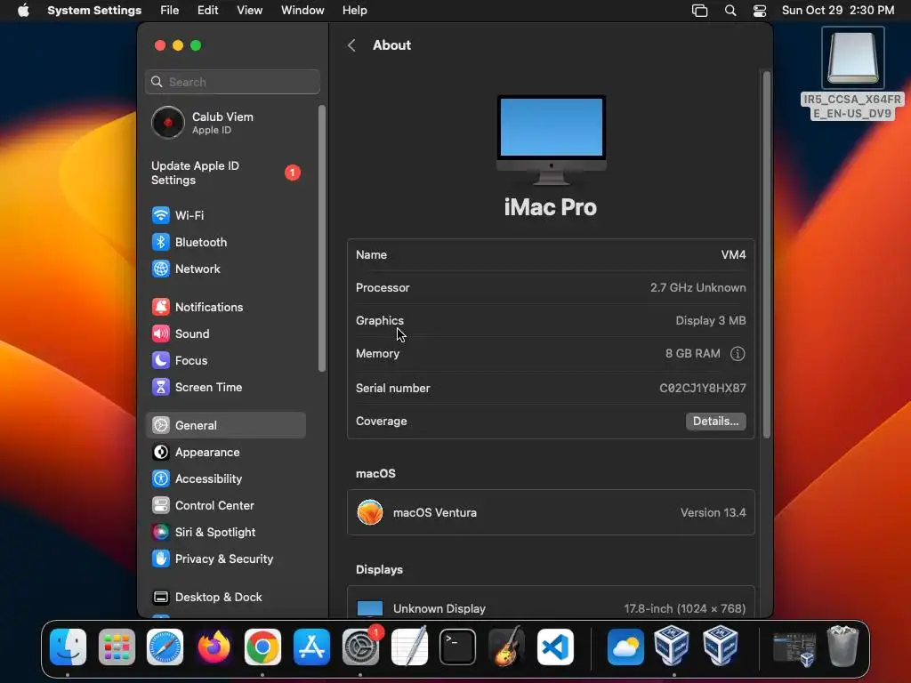
Task: Open Bluetooth settings pane
Action: click(225, 242)
